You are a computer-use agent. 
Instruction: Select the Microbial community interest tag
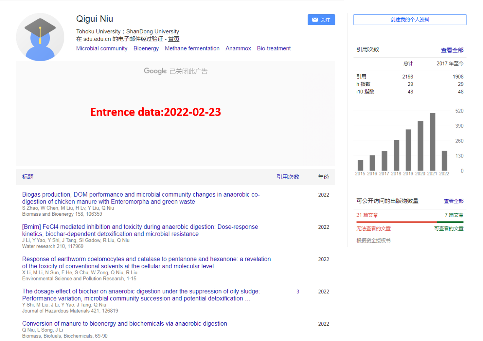102,48
